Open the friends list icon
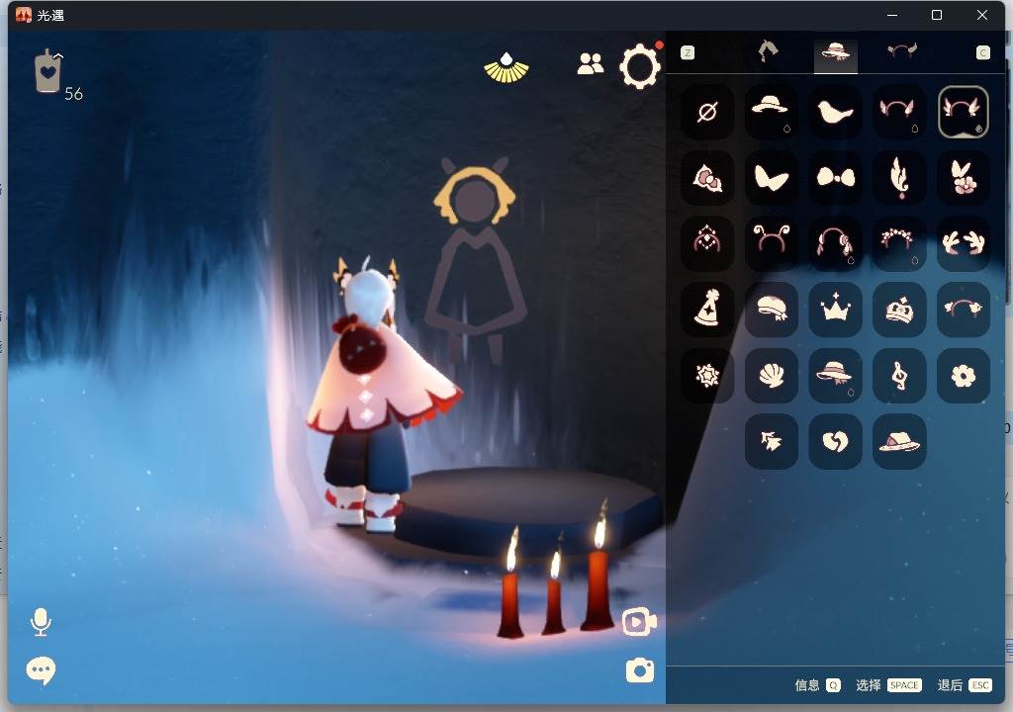The image size is (1013, 712). click(x=590, y=63)
